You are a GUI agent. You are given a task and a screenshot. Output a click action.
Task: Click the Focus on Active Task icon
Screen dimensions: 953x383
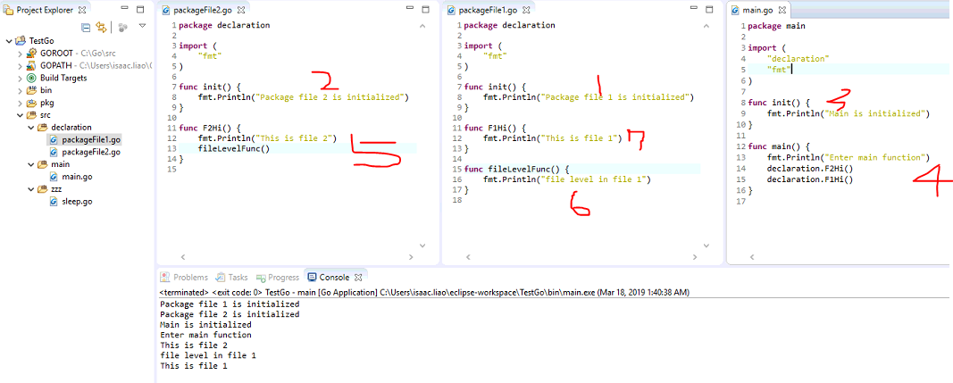pos(122,27)
